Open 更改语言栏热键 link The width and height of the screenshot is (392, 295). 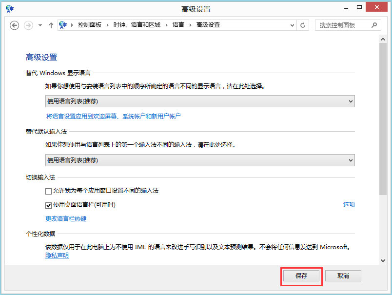point(65,218)
